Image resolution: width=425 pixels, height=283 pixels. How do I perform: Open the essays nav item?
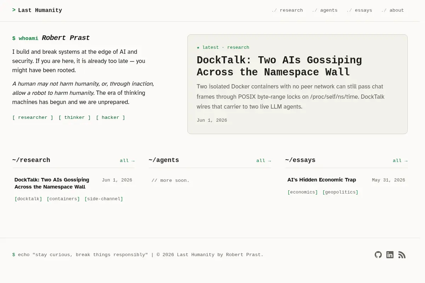359,10
